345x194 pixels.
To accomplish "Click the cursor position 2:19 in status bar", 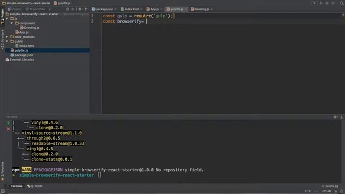I will coord(308,191).
